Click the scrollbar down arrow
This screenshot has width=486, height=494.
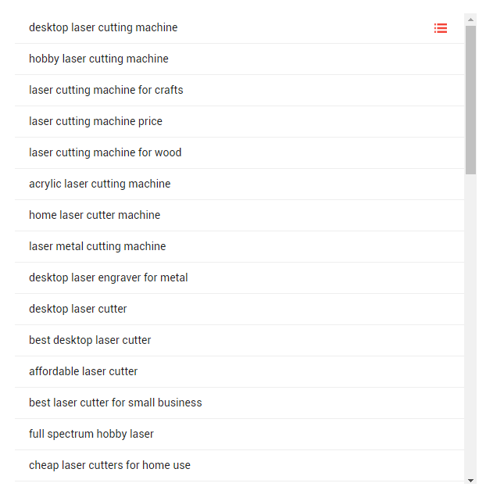point(470,479)
